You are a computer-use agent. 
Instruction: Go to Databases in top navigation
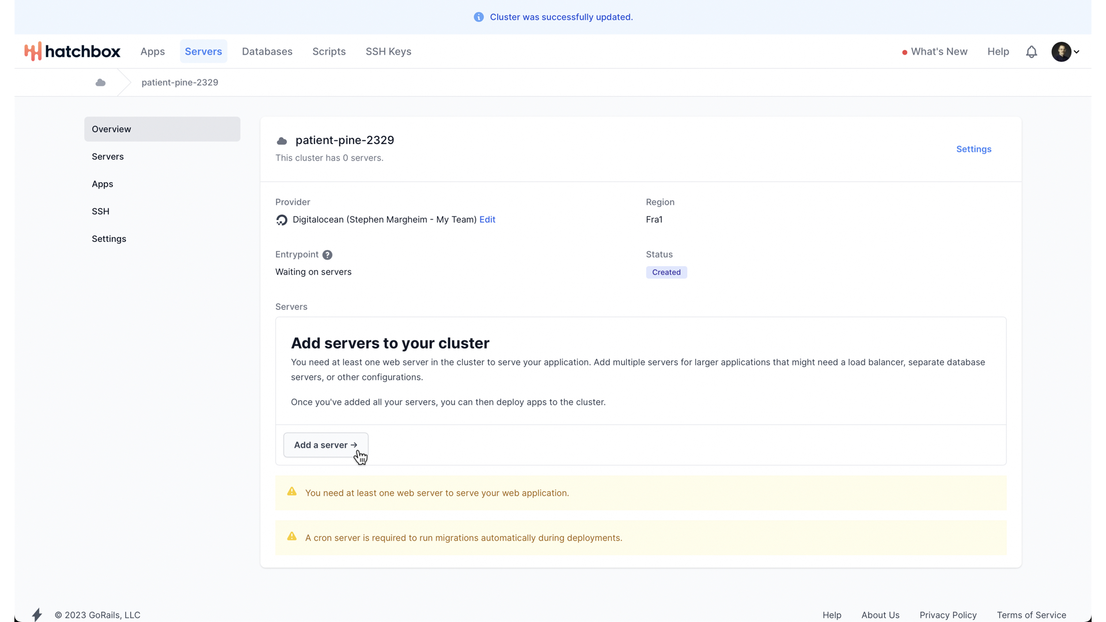(x=267, y=51)
